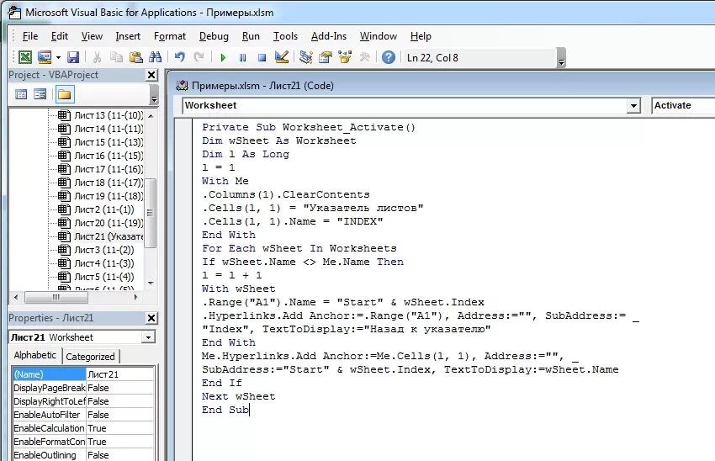
Task: Open the Properties Window icon
Action: point(326,57)
